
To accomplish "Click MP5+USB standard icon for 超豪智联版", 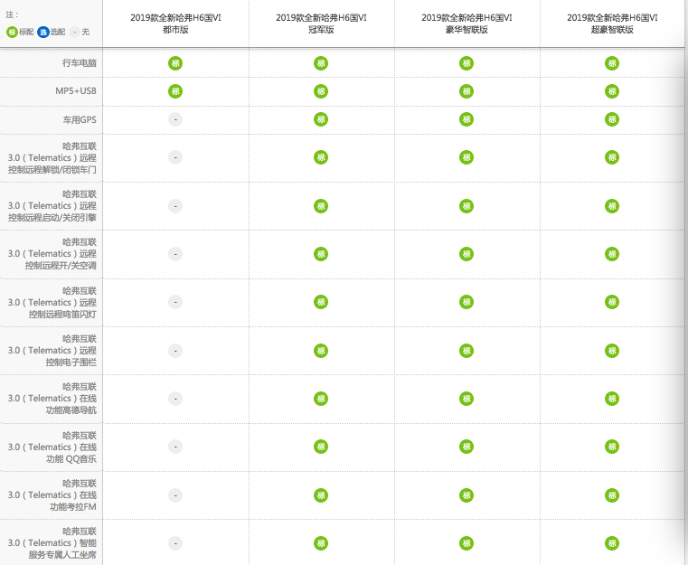I will tap(612, 91).
